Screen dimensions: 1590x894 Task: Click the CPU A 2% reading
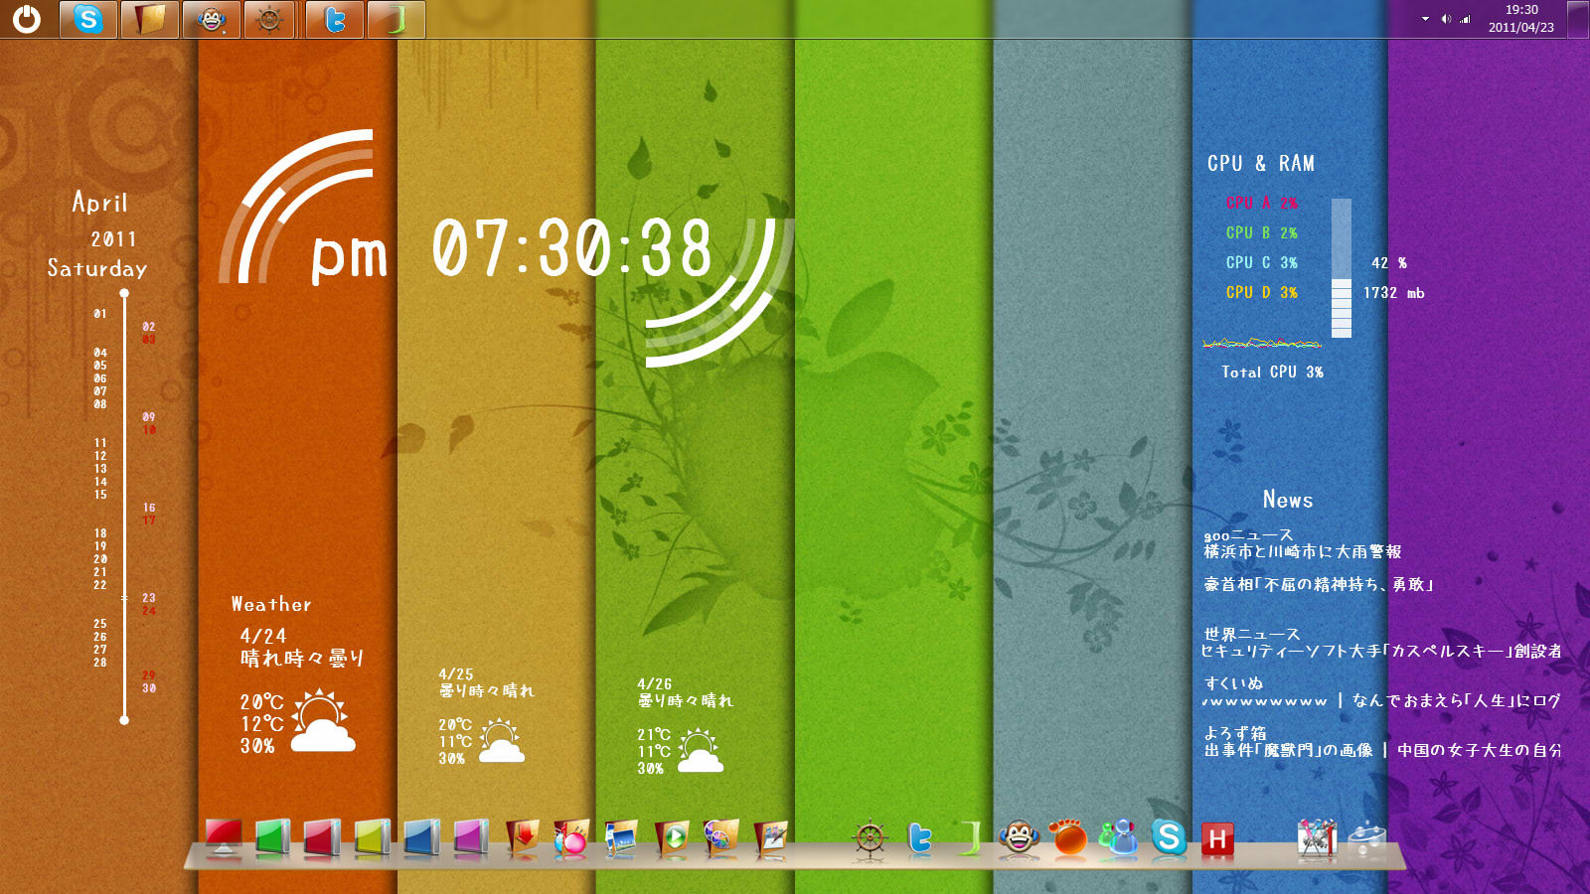tap(1262, 203)
